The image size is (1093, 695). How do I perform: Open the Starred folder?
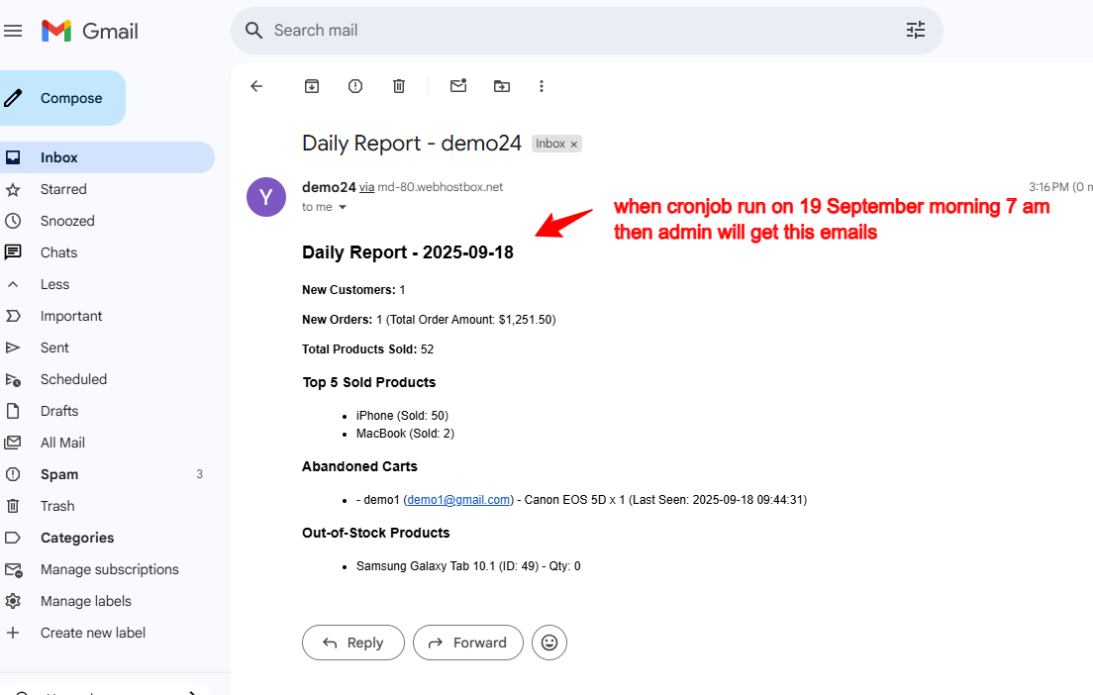pos(63,189)
